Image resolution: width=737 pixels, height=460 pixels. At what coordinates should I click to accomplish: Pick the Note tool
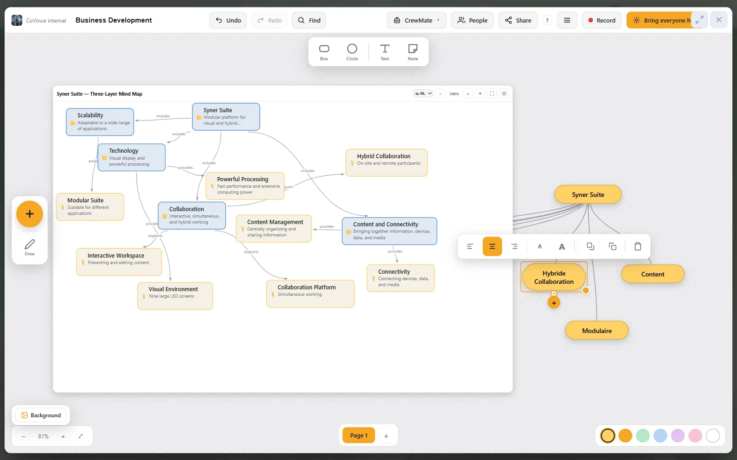pyautogui.click(x=413, y=52)
